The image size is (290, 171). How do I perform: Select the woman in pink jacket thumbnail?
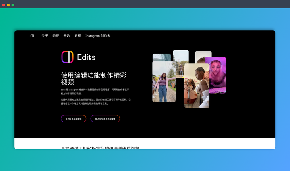(x=164, y=81)
